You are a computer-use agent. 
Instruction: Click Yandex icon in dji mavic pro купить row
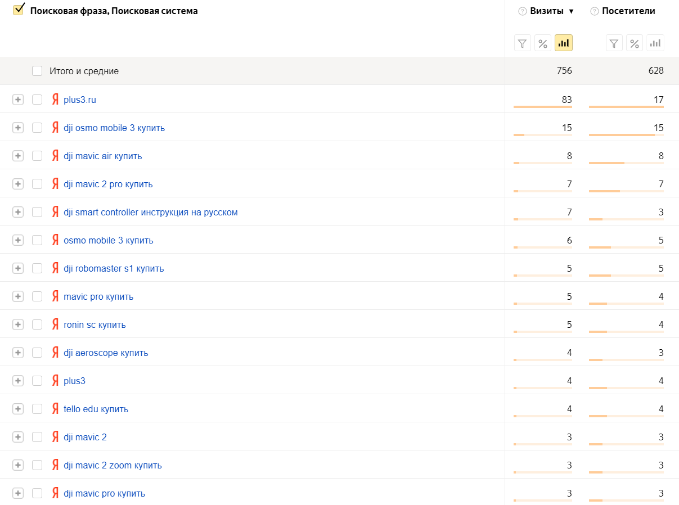click(x=55, y=493)
